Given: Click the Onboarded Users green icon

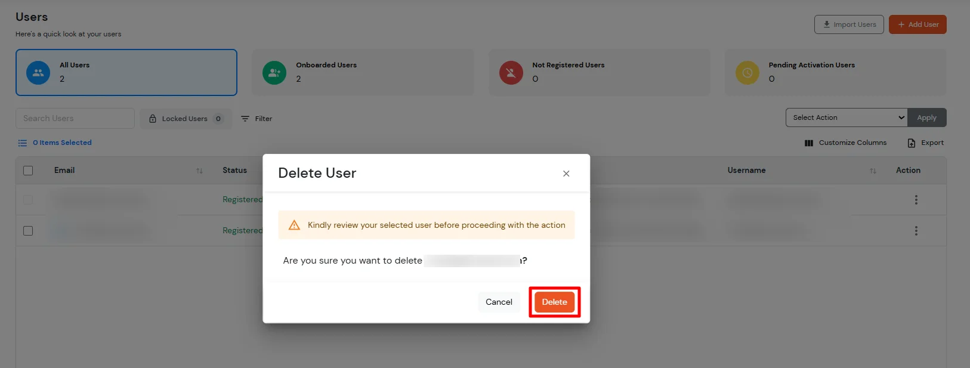Looking at the screenshot, I should tap(274, 73).
